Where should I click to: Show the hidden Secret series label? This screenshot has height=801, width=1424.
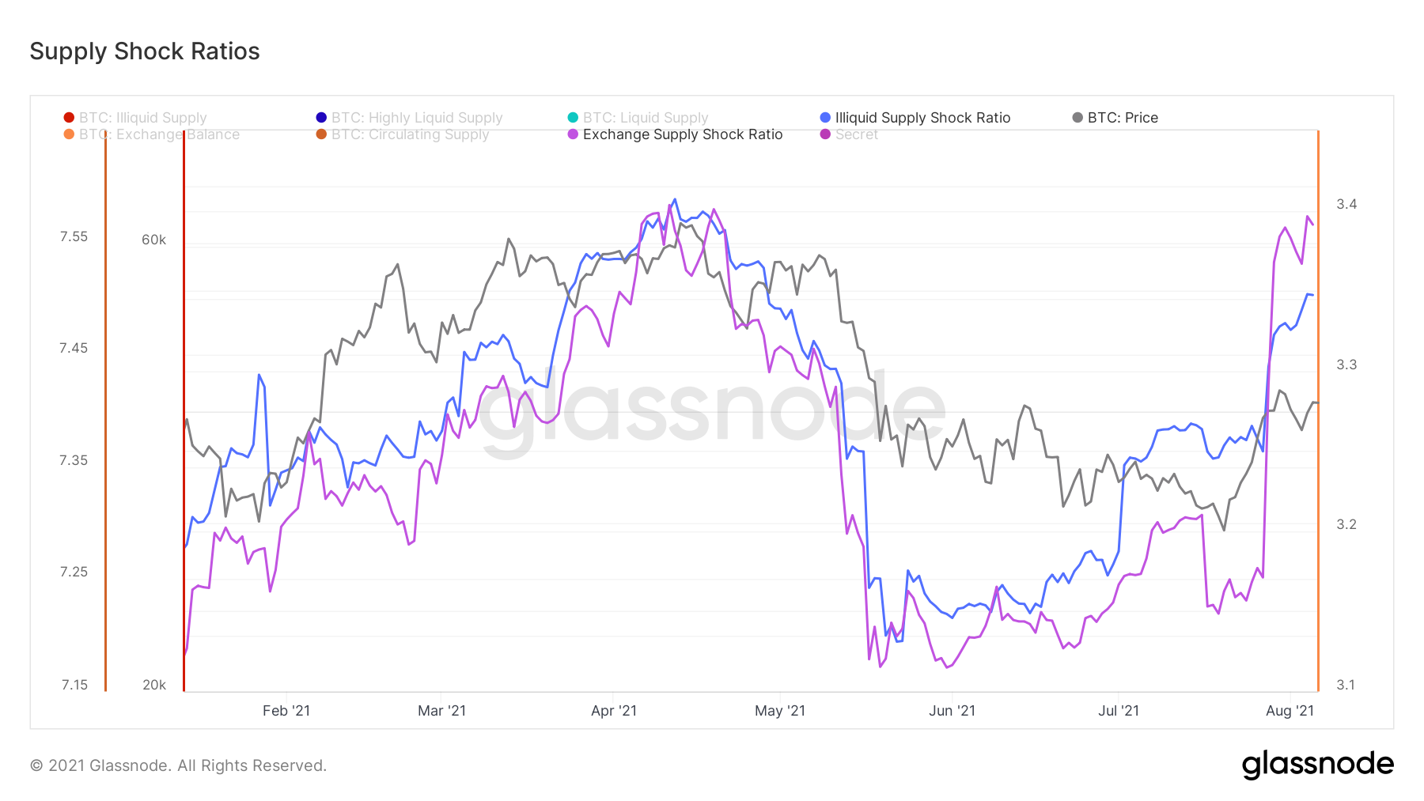857,134
